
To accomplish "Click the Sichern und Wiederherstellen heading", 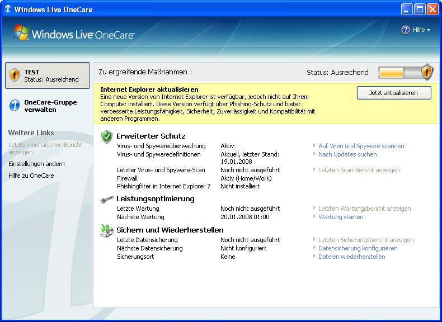I will [x=170, y=230].
